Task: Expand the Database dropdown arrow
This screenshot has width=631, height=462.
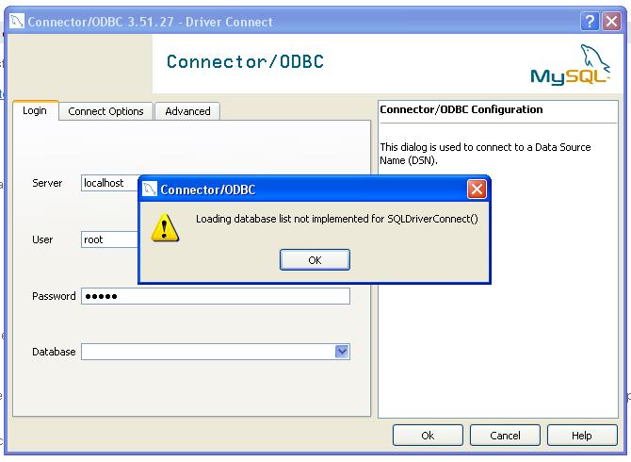Action: (342, 352)
